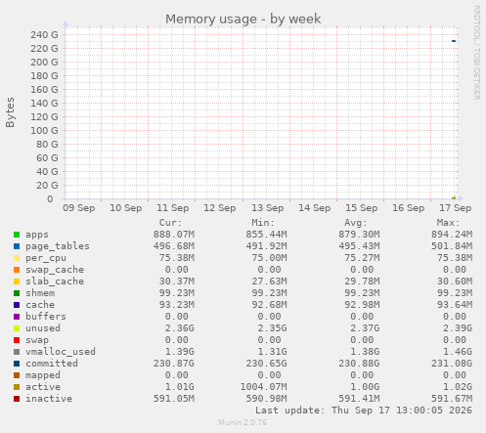Image resolution: width=486 pixels, height=433 pixels.
Task: Click the 'buffers' legend label
Action: click(x=46, y=317)
